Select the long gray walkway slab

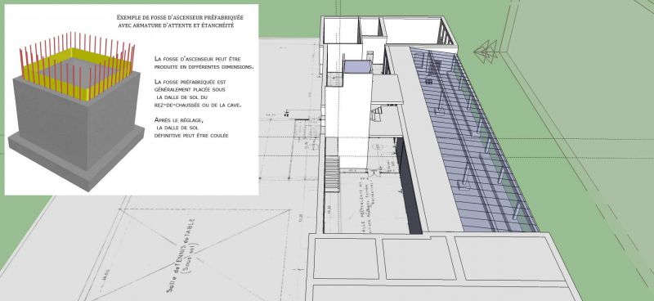click(x=425, y=137)
